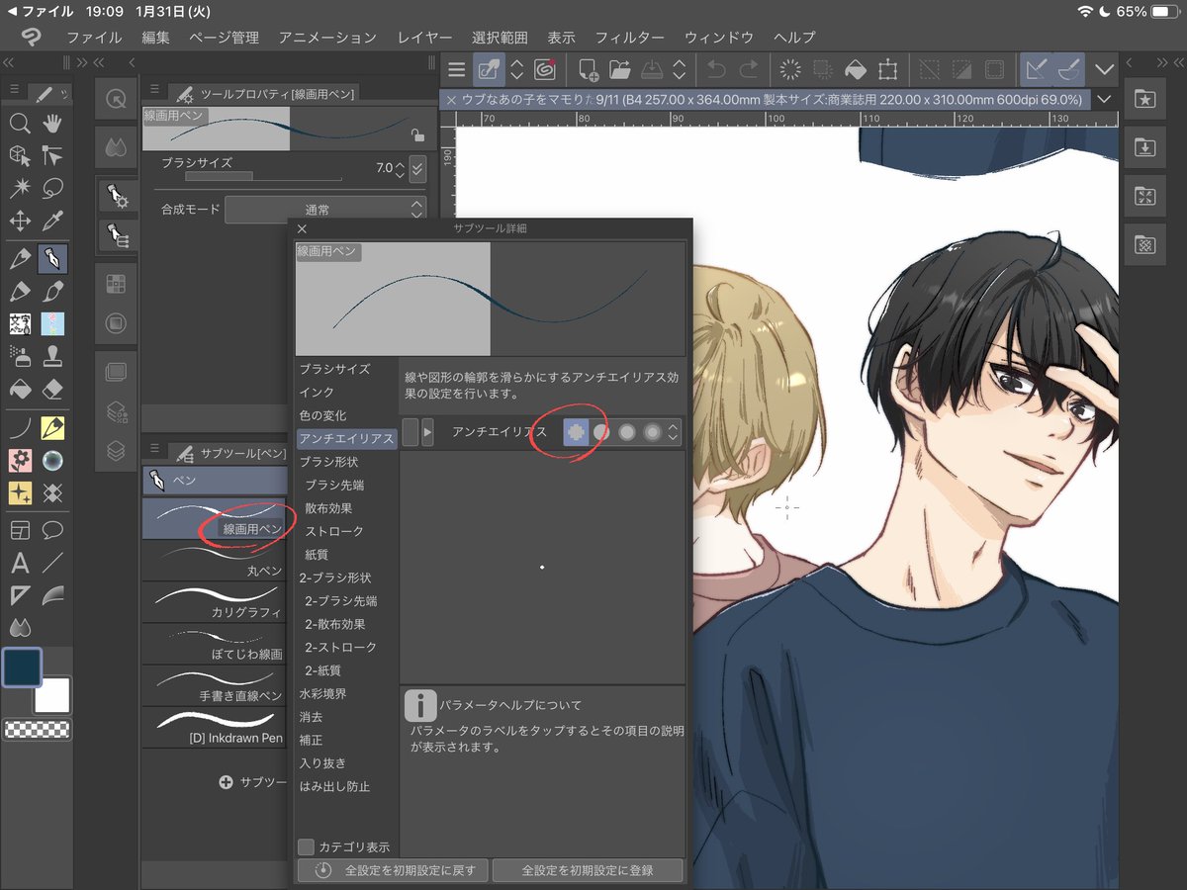The image size is (1187, 890).
Task: Select the highlighted Pen nib tool
Action: [x=52, y=259]
